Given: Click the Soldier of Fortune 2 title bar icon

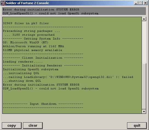Looking at the screenshot, I should (3, 3).
